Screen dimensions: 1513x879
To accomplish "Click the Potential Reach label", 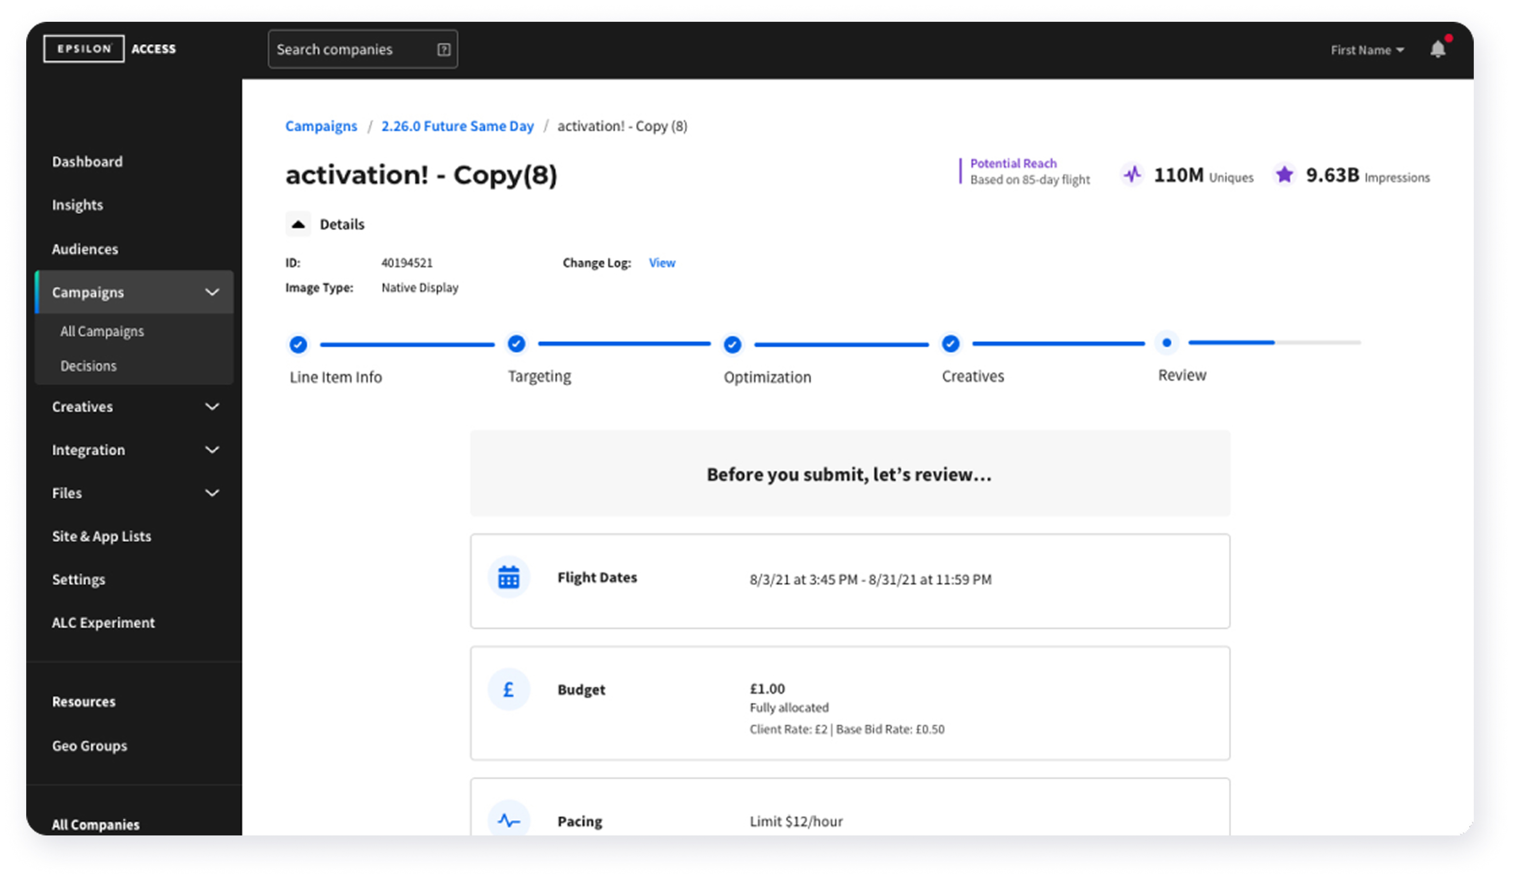I will point(1013,163).
